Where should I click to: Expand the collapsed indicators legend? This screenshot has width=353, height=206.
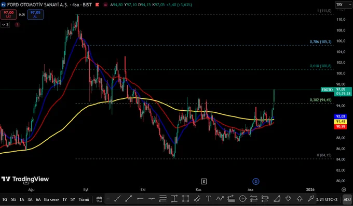pos(5,25)
